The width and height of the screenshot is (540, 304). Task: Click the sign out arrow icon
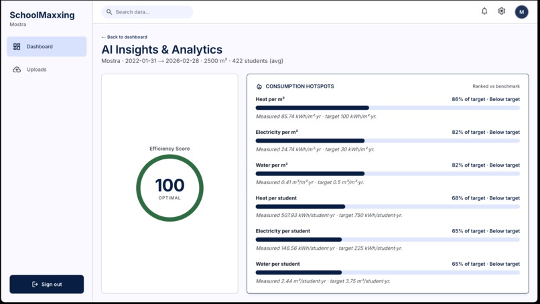coord(35,285)
